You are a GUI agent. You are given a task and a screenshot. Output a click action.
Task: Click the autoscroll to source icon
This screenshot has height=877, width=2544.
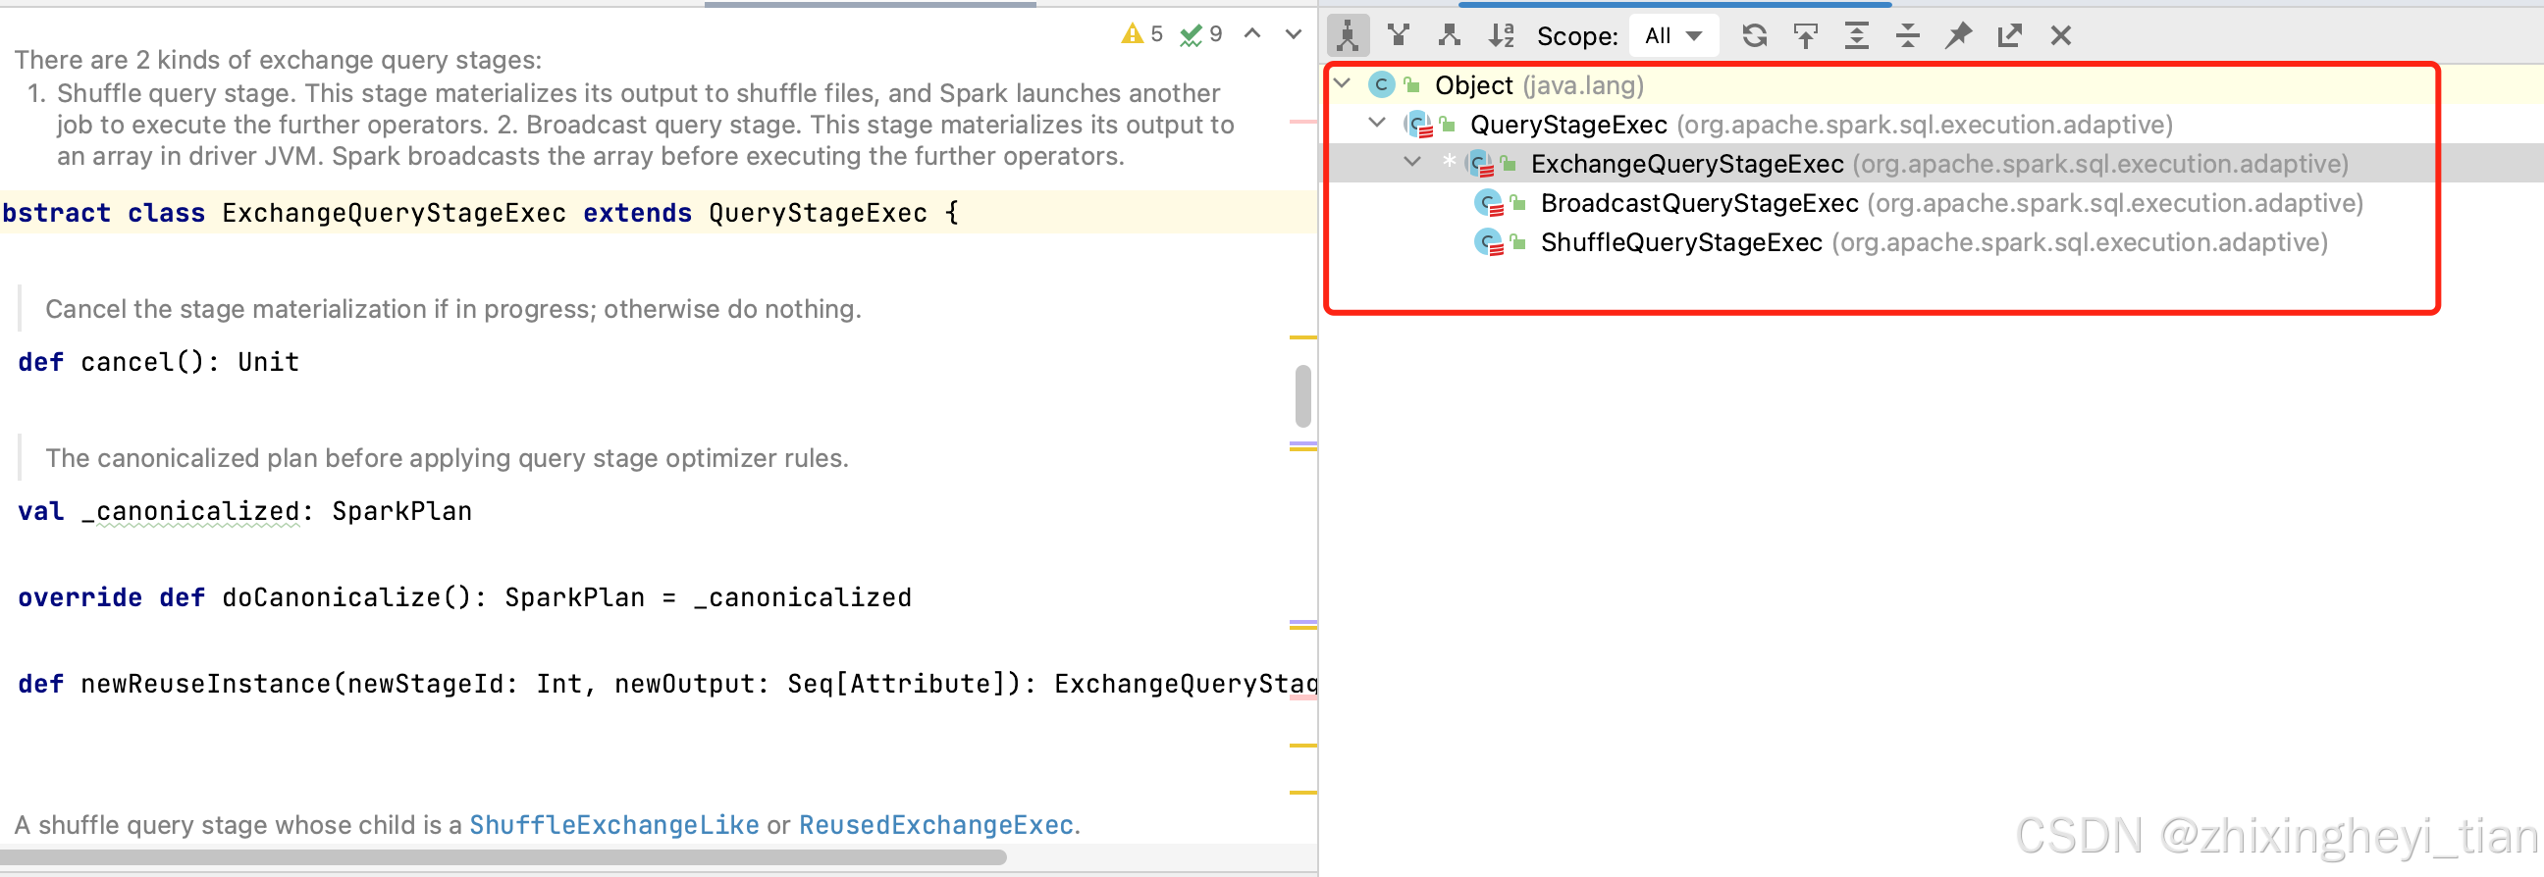(1805, 35)
